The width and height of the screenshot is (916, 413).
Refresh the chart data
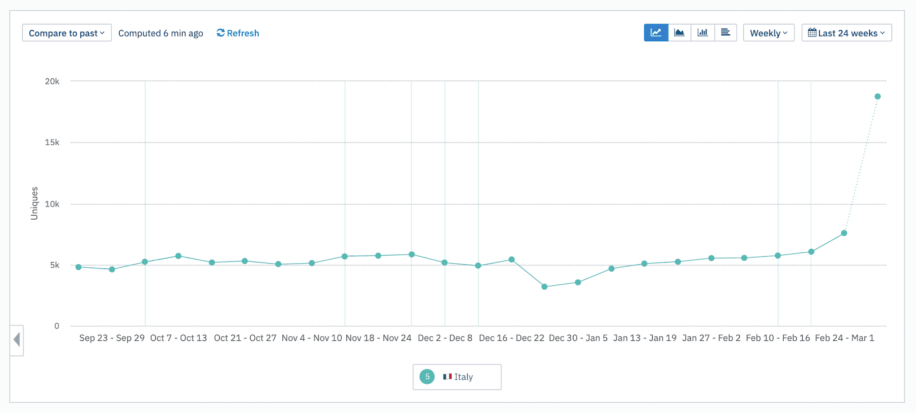coord(238,33)
